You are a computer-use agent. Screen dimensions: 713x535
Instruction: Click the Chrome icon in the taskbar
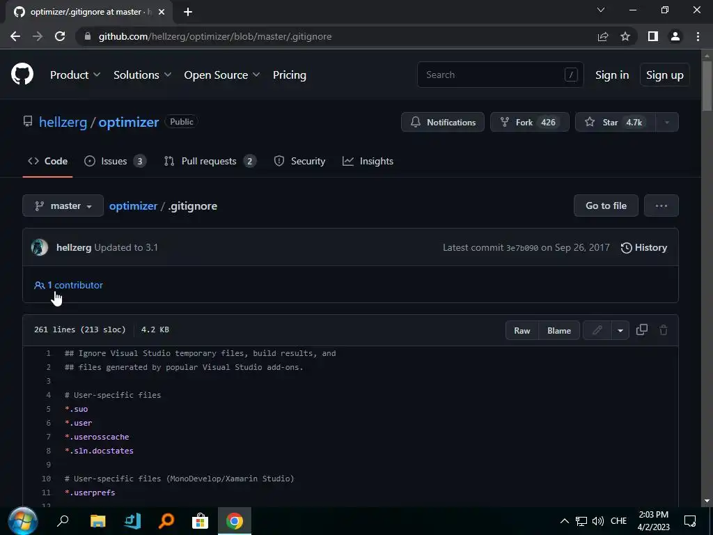pos(235,521)
